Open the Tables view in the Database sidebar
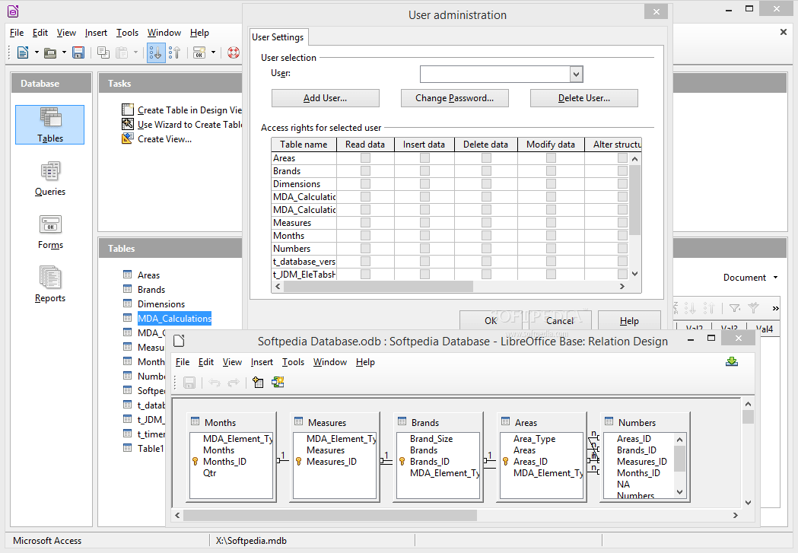The image size is (798, 553). pyautogui.click(x=49, y=124)
